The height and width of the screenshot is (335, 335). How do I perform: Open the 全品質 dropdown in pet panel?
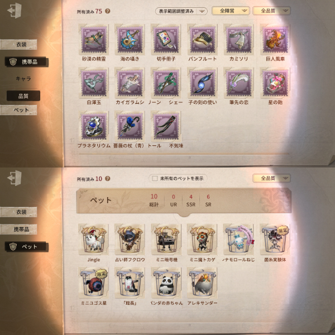pos(271,178)
